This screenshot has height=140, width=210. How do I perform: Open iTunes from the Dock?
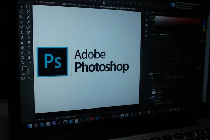point(48,124)
